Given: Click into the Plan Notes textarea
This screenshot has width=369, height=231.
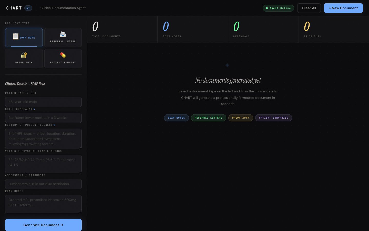Looking at the screenshot, I should tap(43, 204).
